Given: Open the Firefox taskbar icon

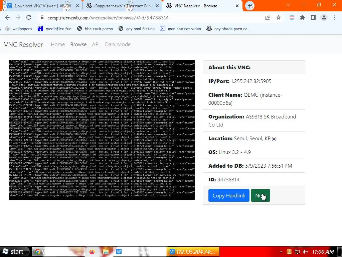Looking at the screenshot, I should pos(92,252).
